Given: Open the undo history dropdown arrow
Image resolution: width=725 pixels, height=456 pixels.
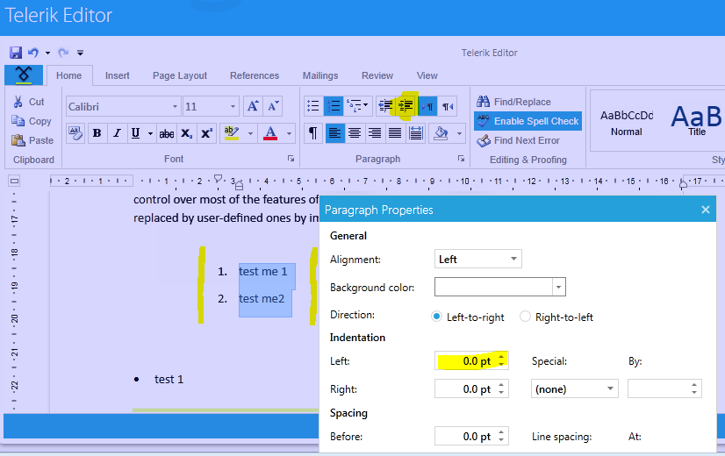Looking at the screenshot, I should click(47, 53).
